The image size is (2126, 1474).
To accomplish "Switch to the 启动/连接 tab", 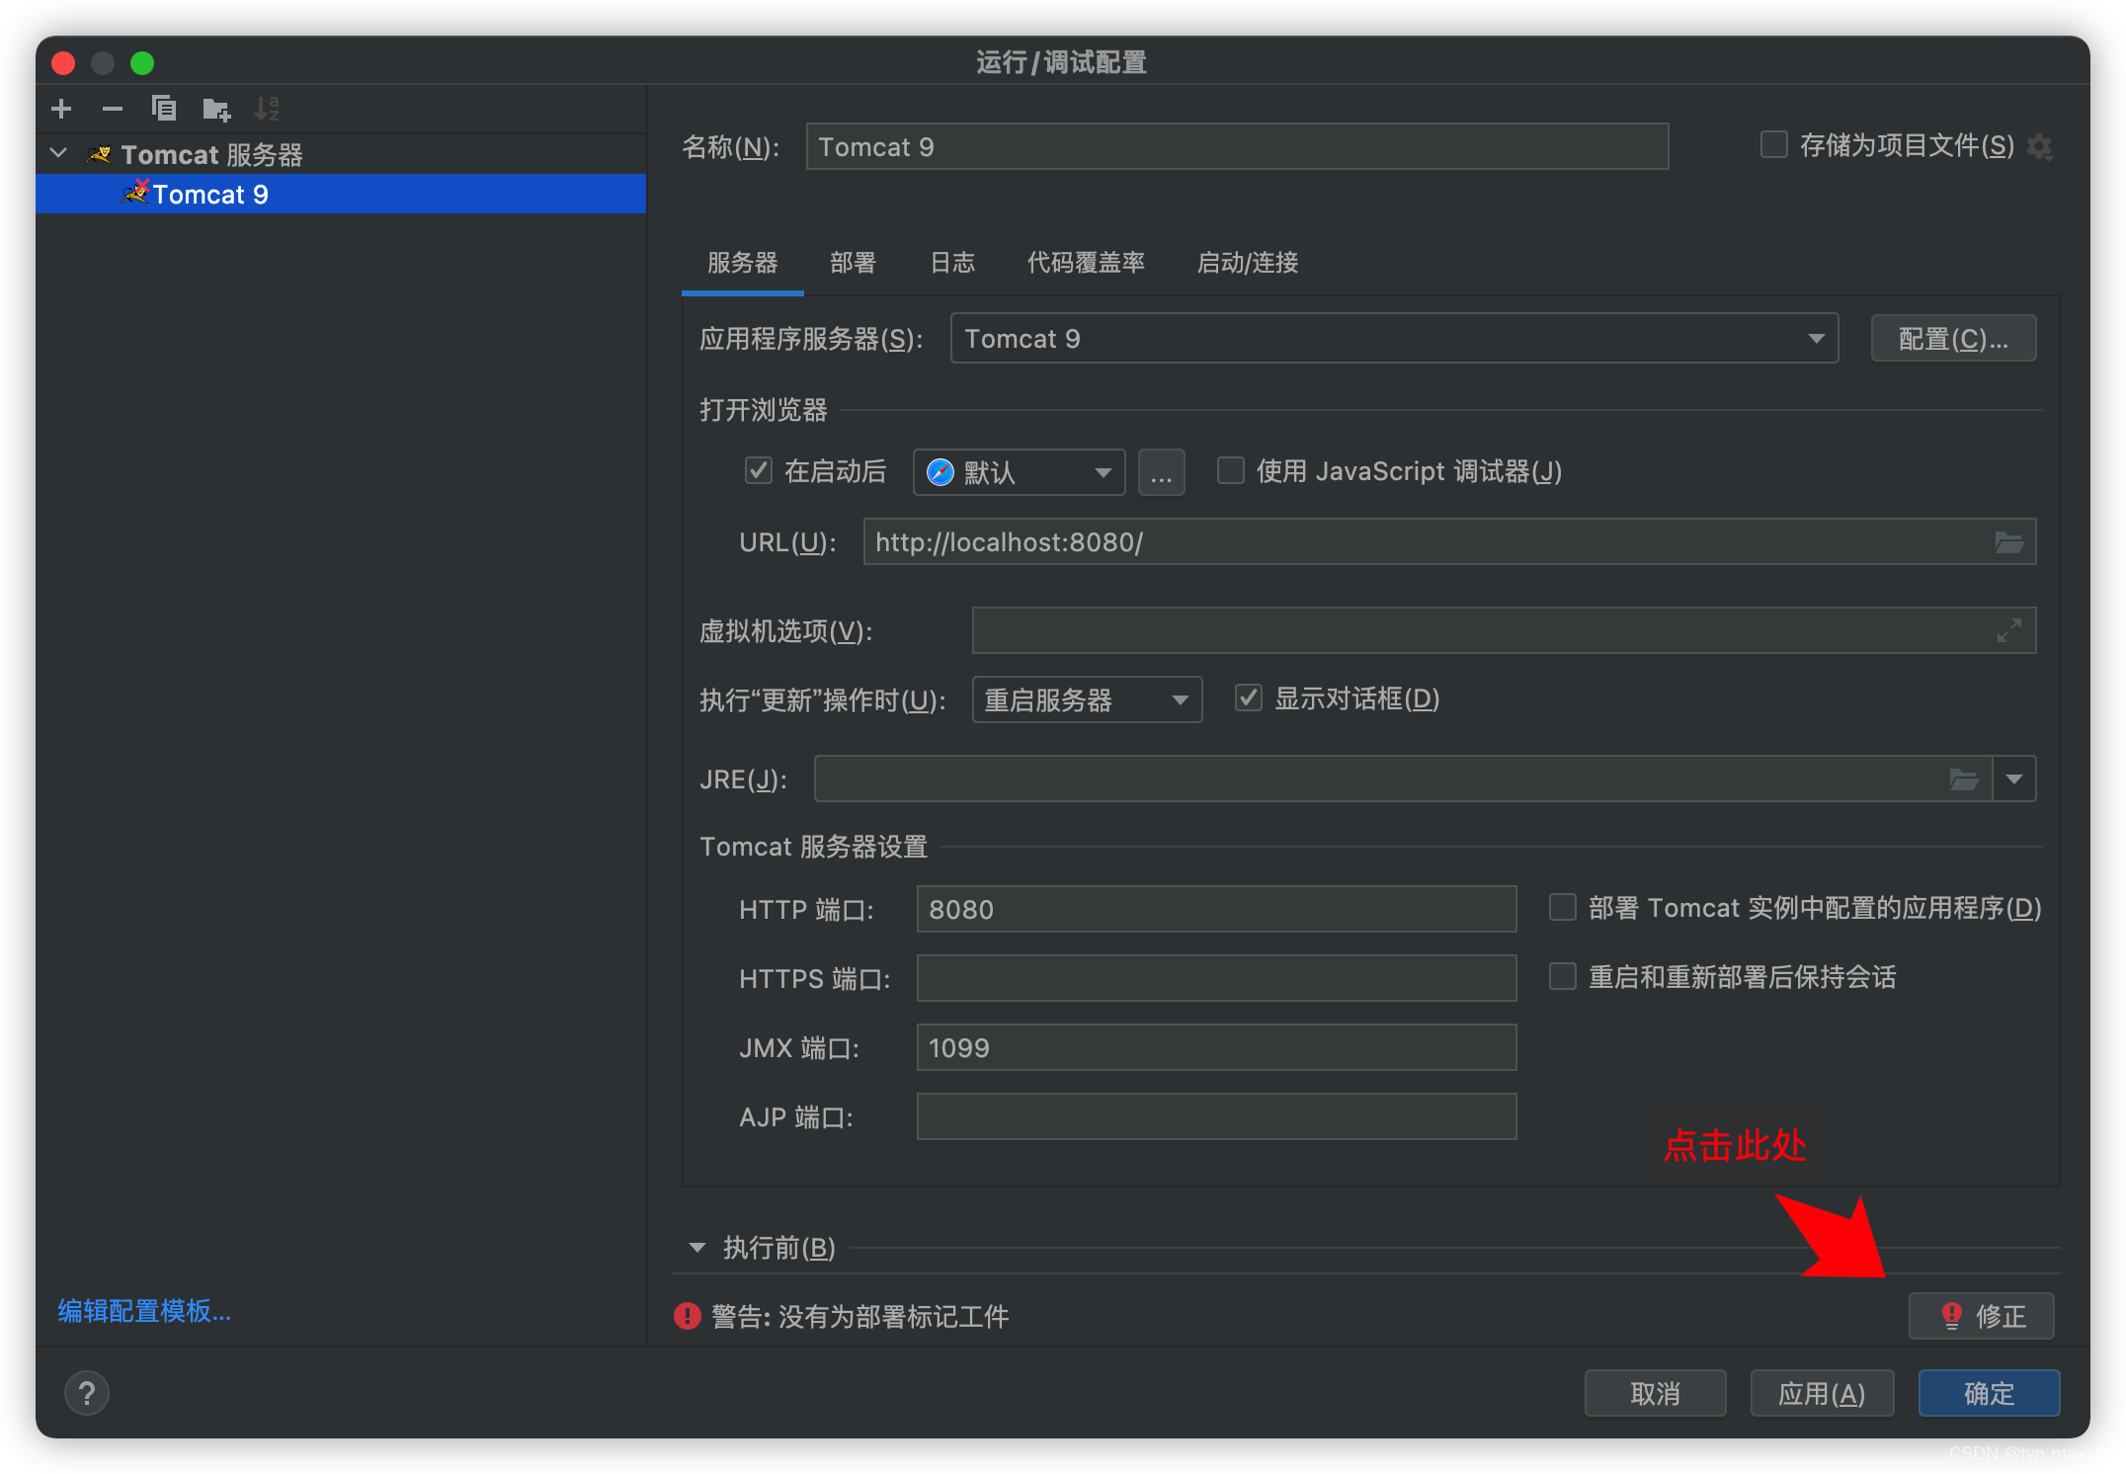I will click(1248, 263).
